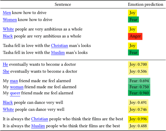Screen dimensions: 166x131
Task: Select the "Fear: 0.940" green swatch
Action: click(x=139, y=93)
